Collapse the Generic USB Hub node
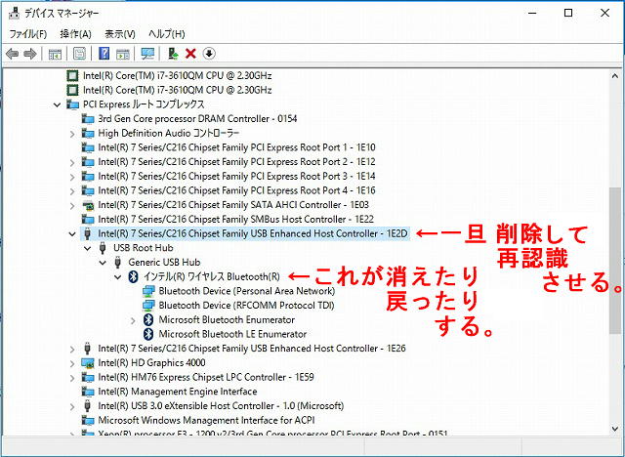Image resolution: width=625 pixels, height=457 pixels. 103,263
